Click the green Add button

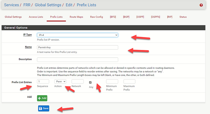pos(42,98)
